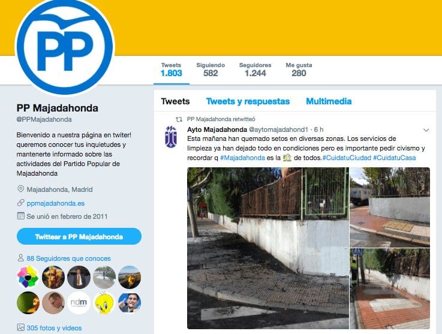Click the link icon beside ppmajadahonda.es
This screenshot has width=442, height=334.
tap(20, 203)
